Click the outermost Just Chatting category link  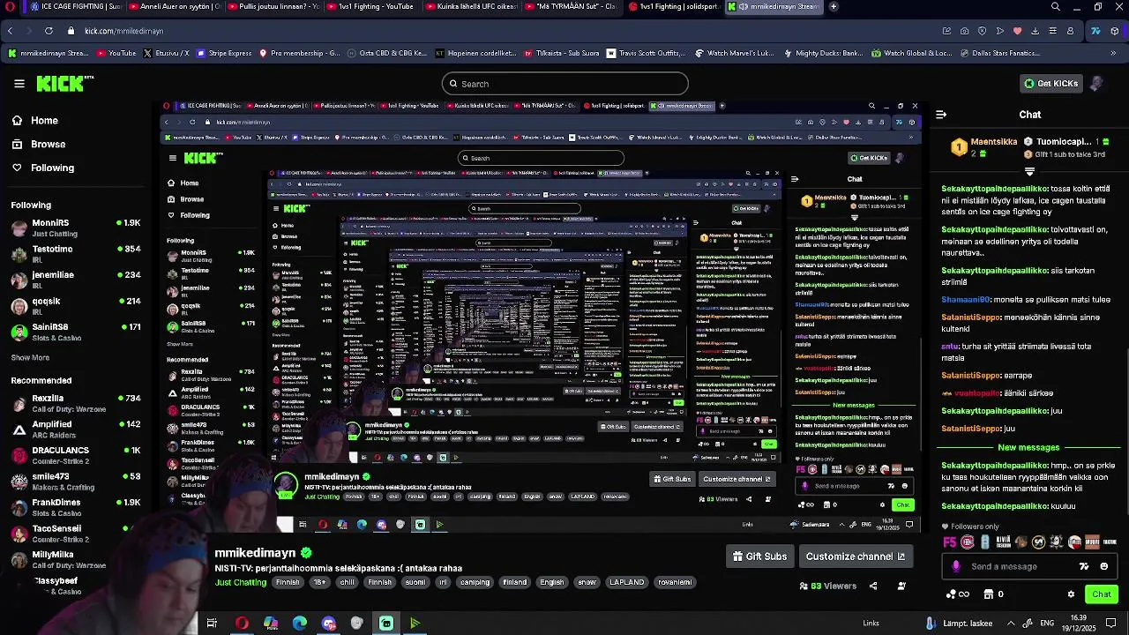(x=241, y=582)
